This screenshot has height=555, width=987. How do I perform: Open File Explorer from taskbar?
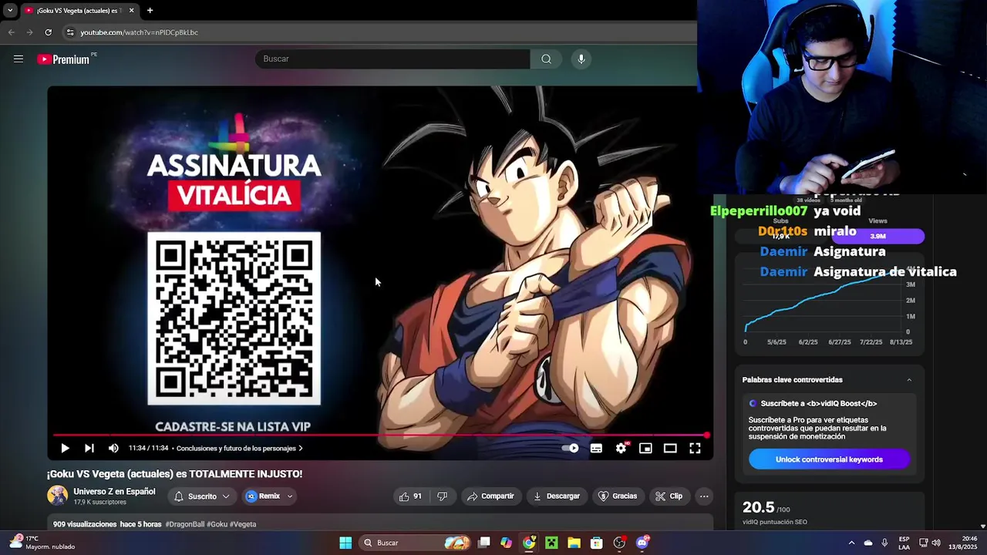(x=574, y=543)
